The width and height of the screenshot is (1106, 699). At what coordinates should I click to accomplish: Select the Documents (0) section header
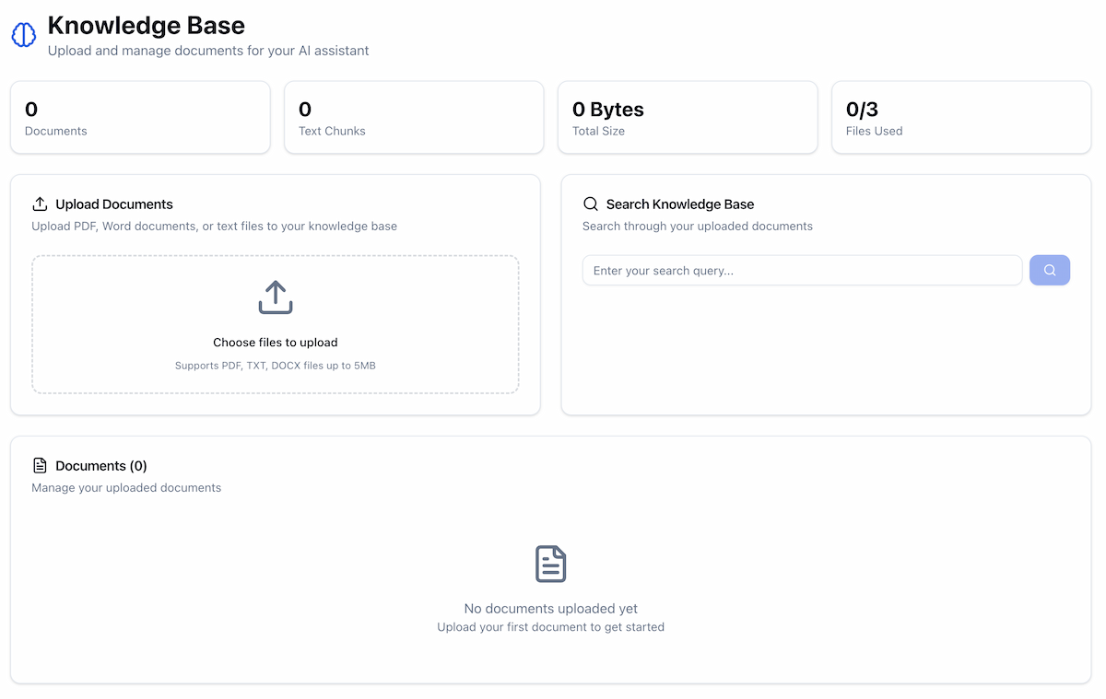[x=101, y=465]
